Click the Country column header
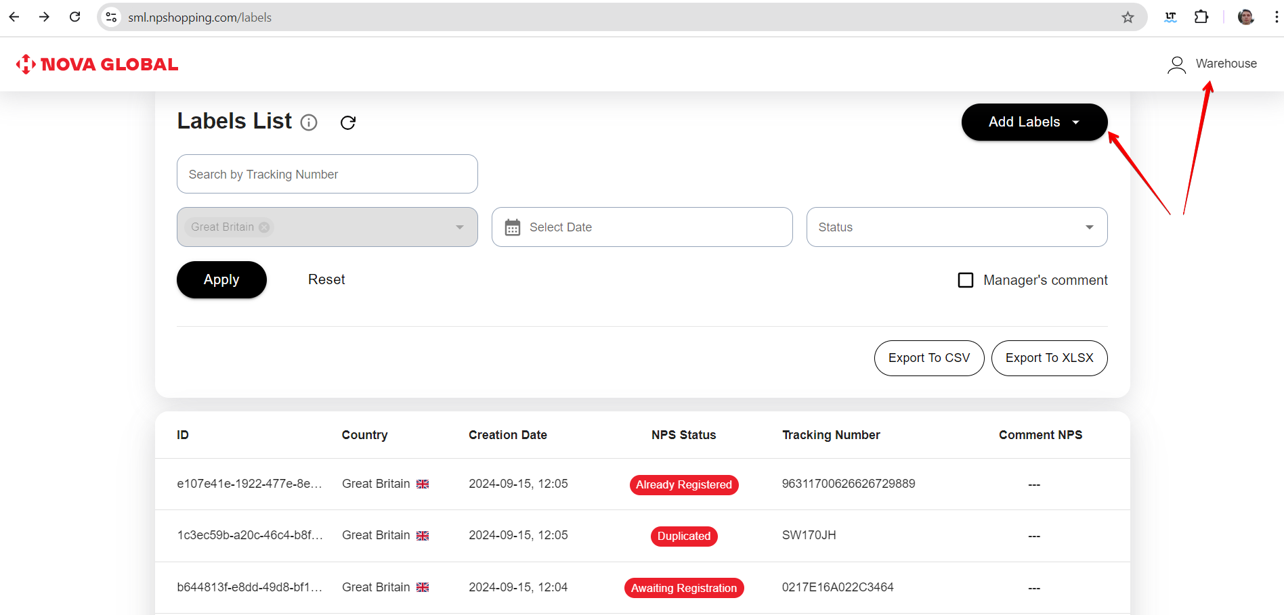The image size is (1284, 615). (365, 435)
